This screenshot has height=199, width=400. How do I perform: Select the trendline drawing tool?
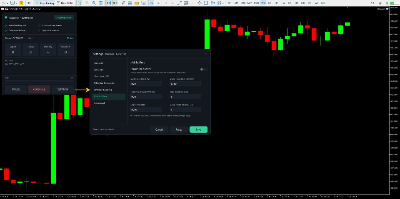pyautogui.click(x=180, y=3)
